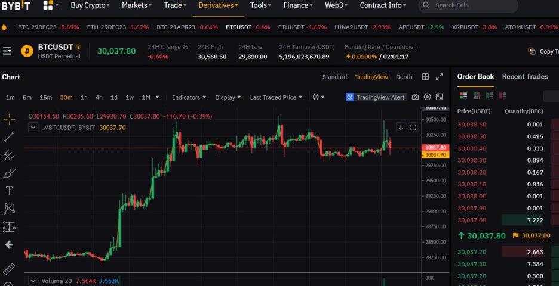Select the 1h timeframe
This screenshot has width=559, height=286.
click(84, 97)
